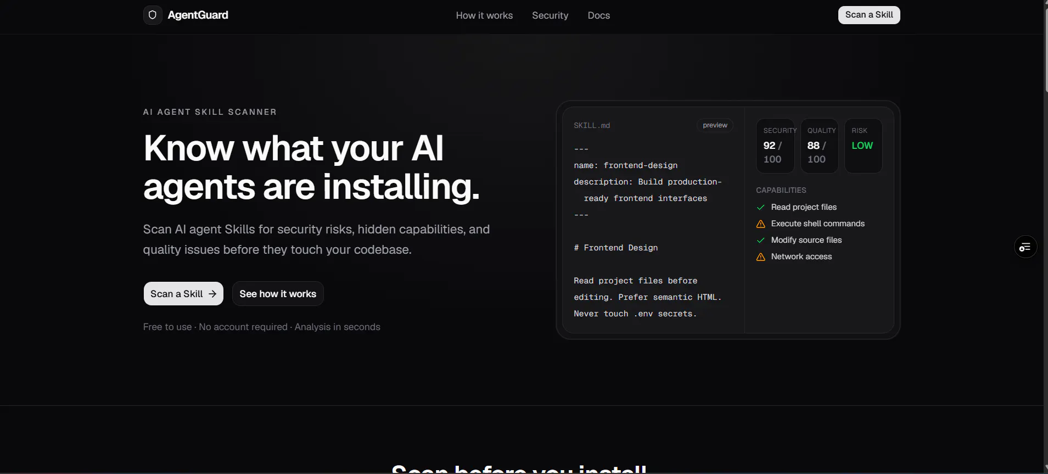The width and height of the screenshot is (1048, 474).
Task: Click the warning triangle beside Execute shell commands
Action: 760,224
